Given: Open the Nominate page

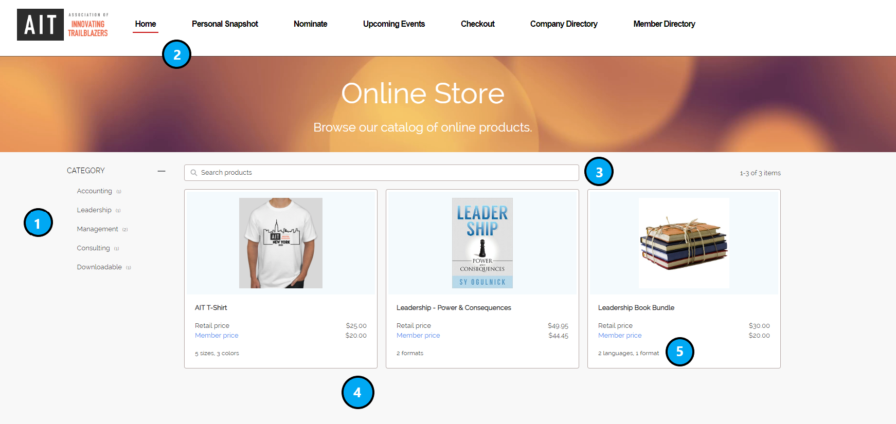Looking at the screenshot, I should [310, 24].
